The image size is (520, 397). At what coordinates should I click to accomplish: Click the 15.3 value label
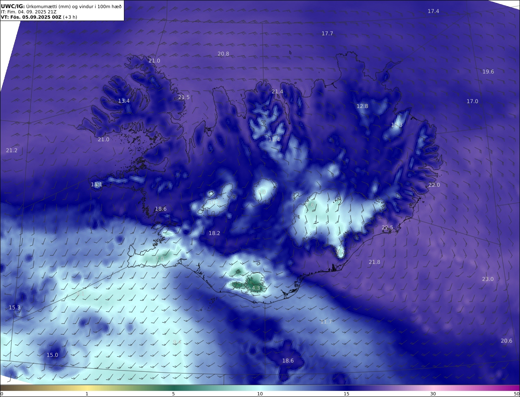click(15, 308)
